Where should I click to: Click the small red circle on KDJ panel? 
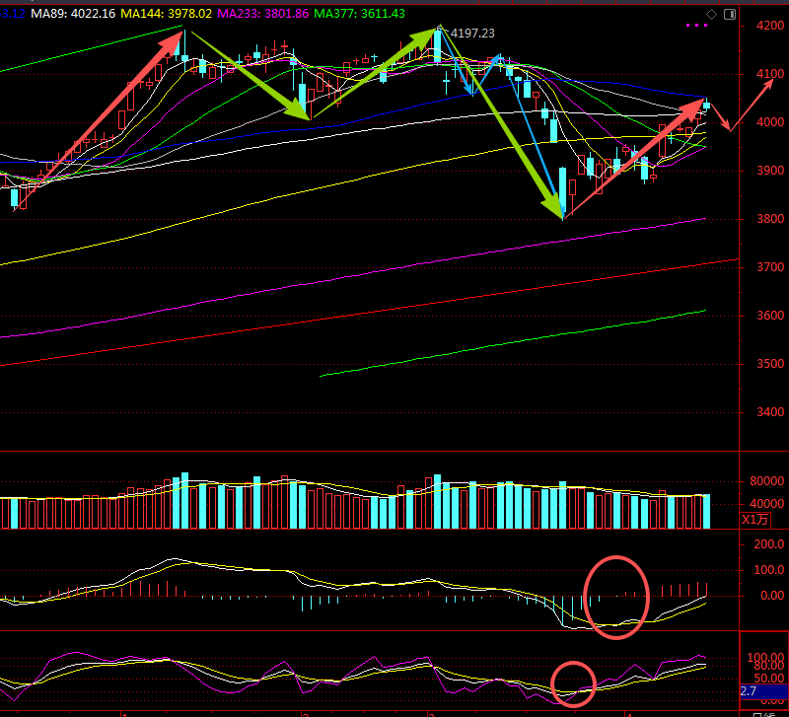(x=573, y=683)
